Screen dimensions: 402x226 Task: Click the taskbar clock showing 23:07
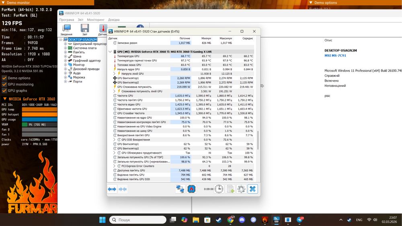(389, 220)
